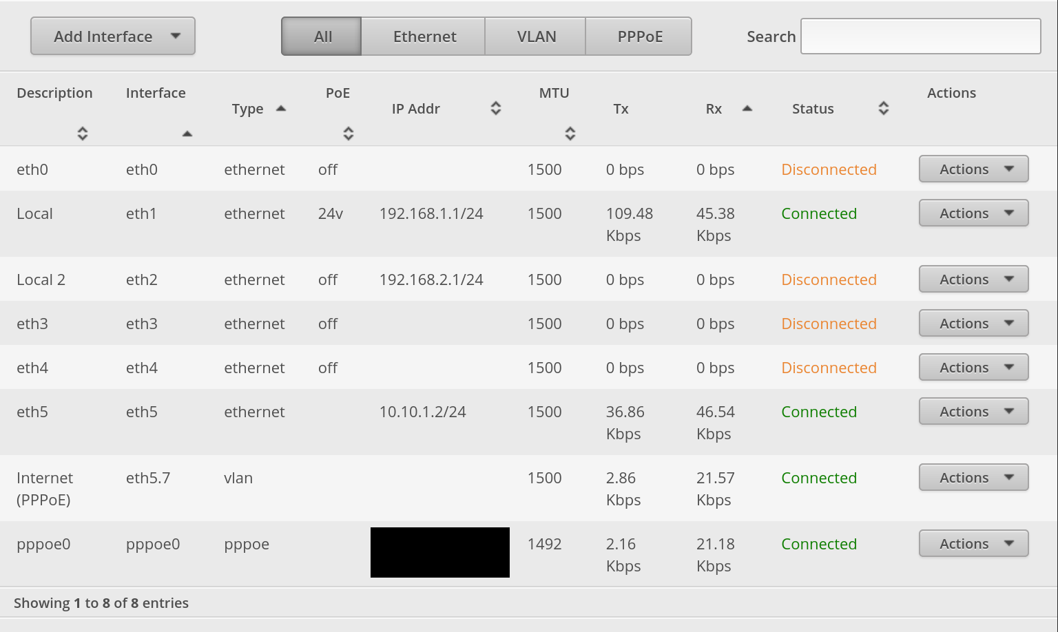Open Actions menu for eth5.7 vlan
Image resolution: width=1058 pixels, height=632 pixels.
click(973, 478)
